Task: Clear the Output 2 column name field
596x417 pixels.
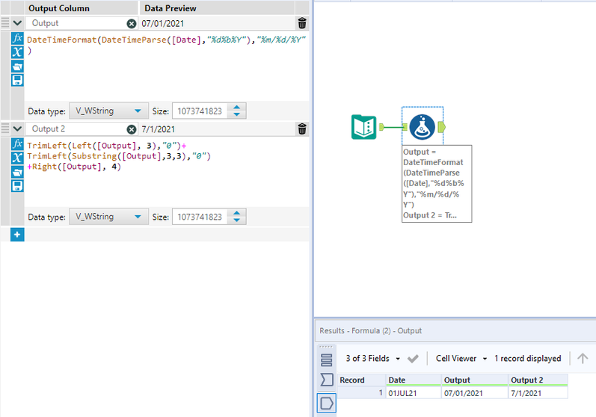Action: pos(132,129)
